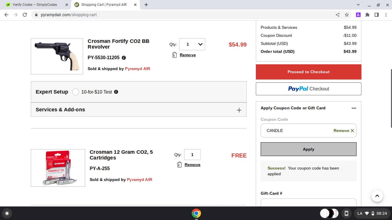
Task: Click the PayPal Checkout button
Action: [x=308, y=89]
